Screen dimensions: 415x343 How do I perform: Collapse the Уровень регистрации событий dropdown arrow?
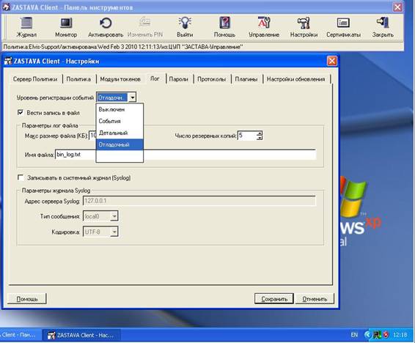132,97
